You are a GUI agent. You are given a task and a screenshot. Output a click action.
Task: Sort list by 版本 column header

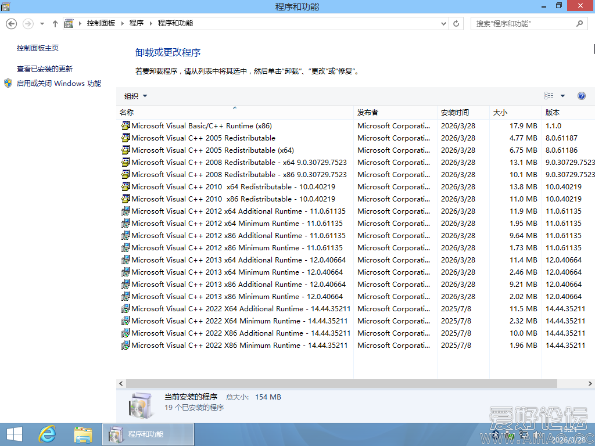point(568,112)
